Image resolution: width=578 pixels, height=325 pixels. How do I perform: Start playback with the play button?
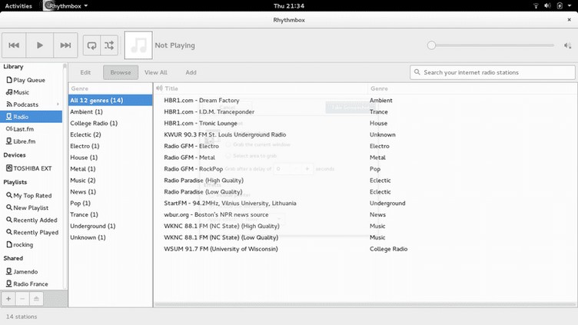tap(40, 45)
